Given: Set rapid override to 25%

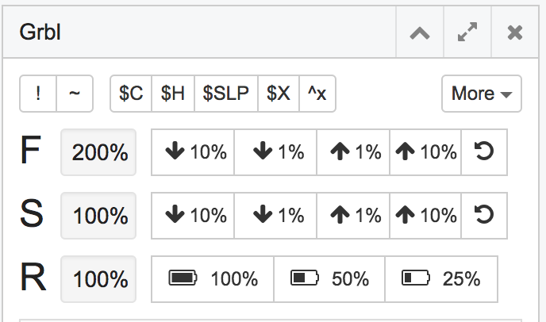Looking at the screenshot, I should [x=441, y=278].
